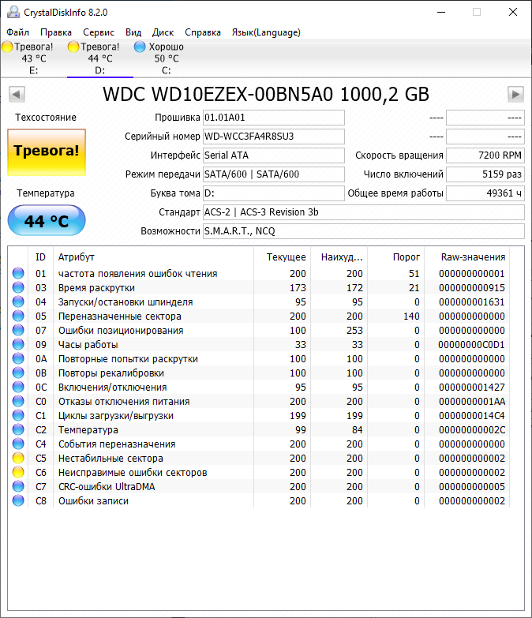The width and height of the screenshot is (532, 618).
Task: Click status icon for 03 Время раскрутки
Action: 18,287
